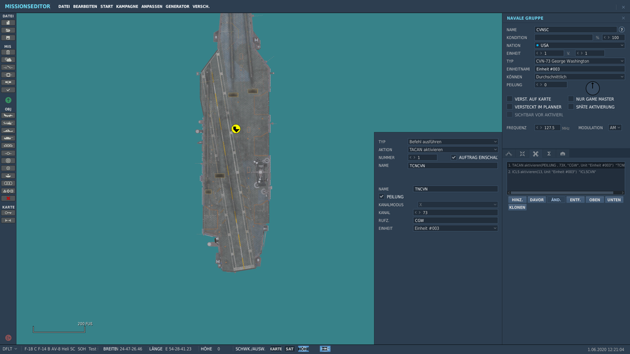630x354 pixels.
Task: Open the summary sigma tab icon
Action: coord(549,154)
